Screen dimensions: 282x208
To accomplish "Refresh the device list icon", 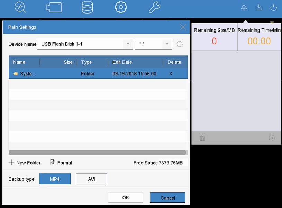I will [x=180, y=44].
